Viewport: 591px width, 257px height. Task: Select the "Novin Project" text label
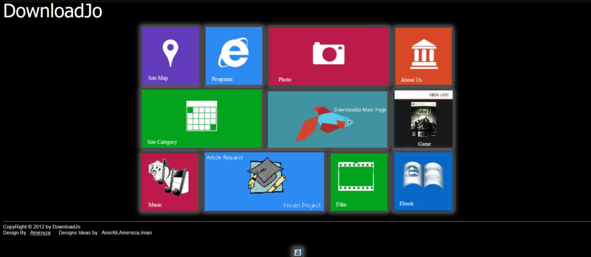pos(302,205)
